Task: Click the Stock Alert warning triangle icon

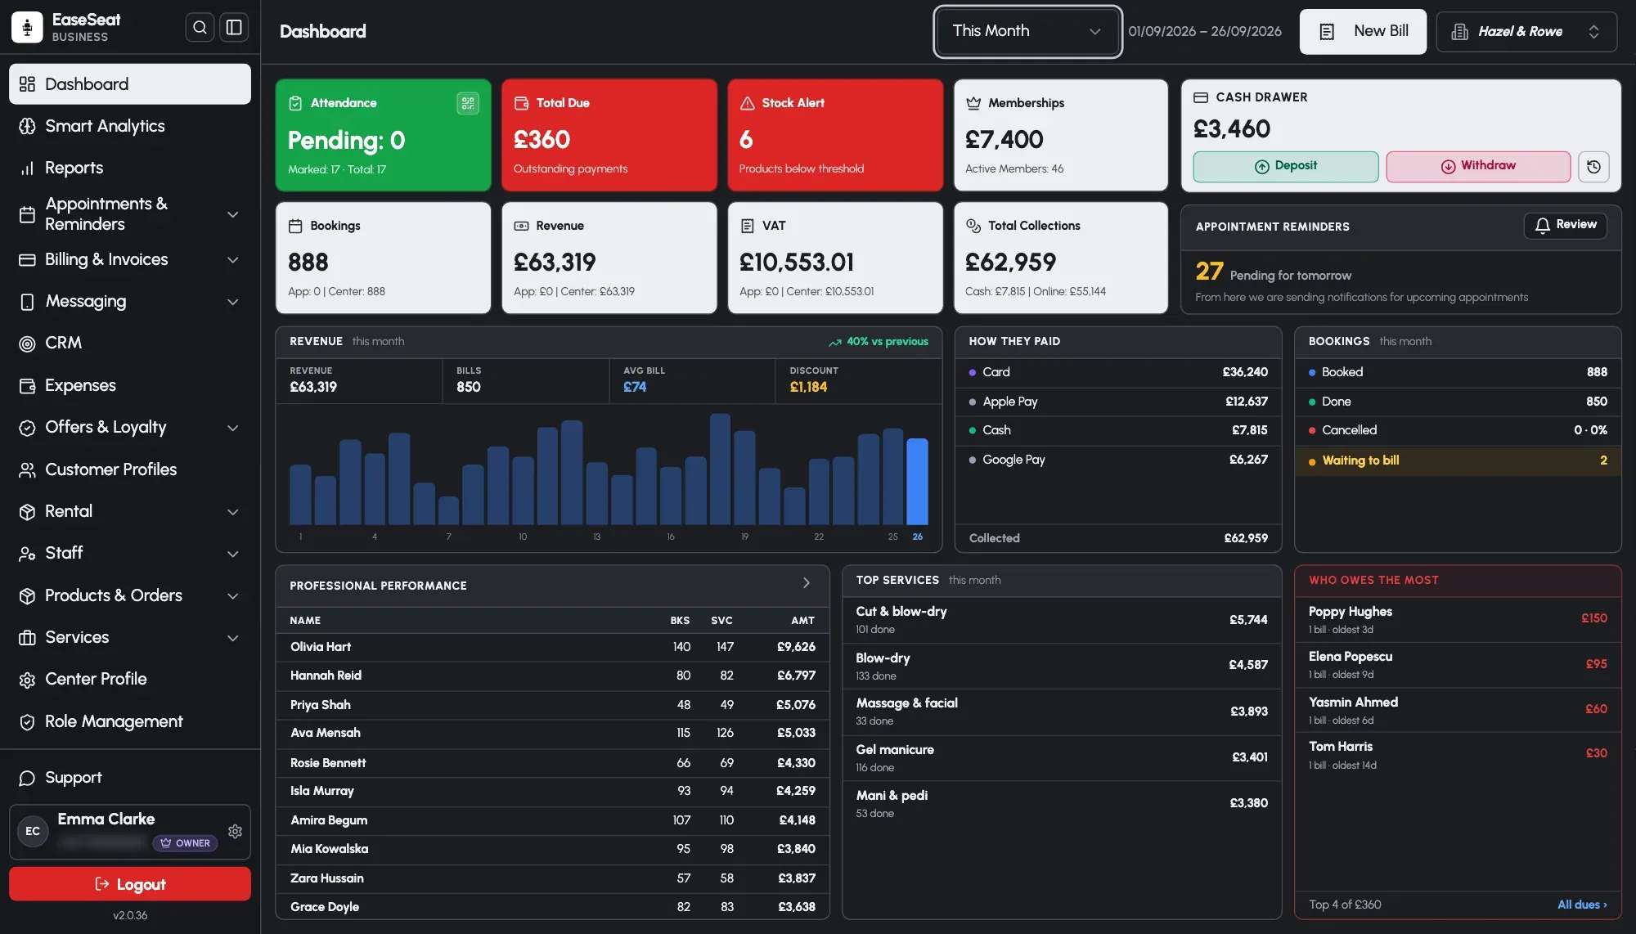Action: [x=747, y=103]
